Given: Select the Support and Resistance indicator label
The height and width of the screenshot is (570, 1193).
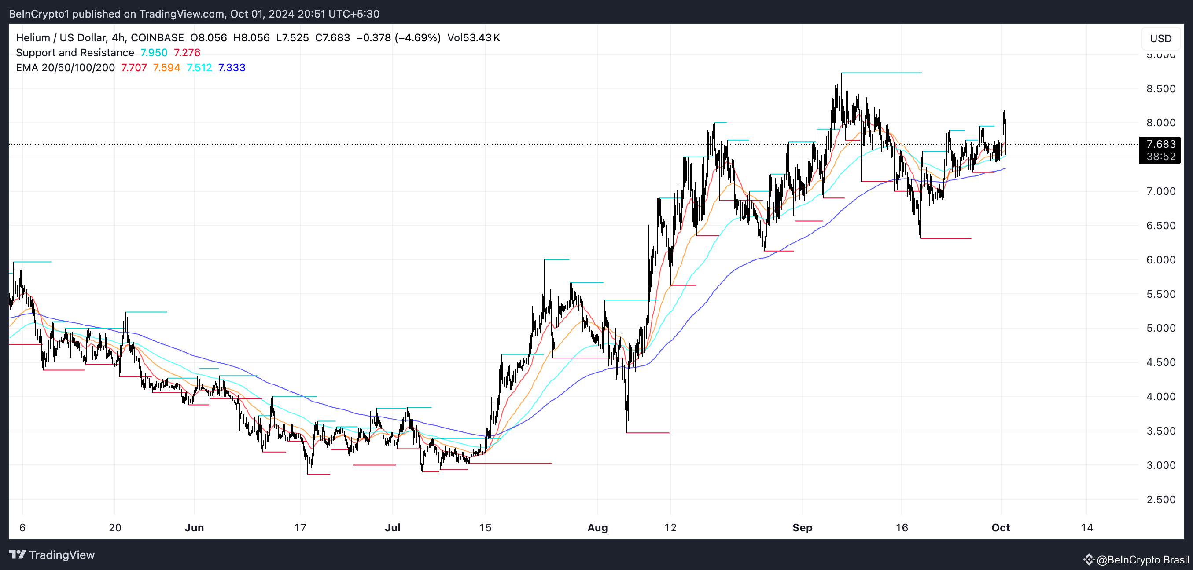Looking at the screenshot, I should (74, 53).
